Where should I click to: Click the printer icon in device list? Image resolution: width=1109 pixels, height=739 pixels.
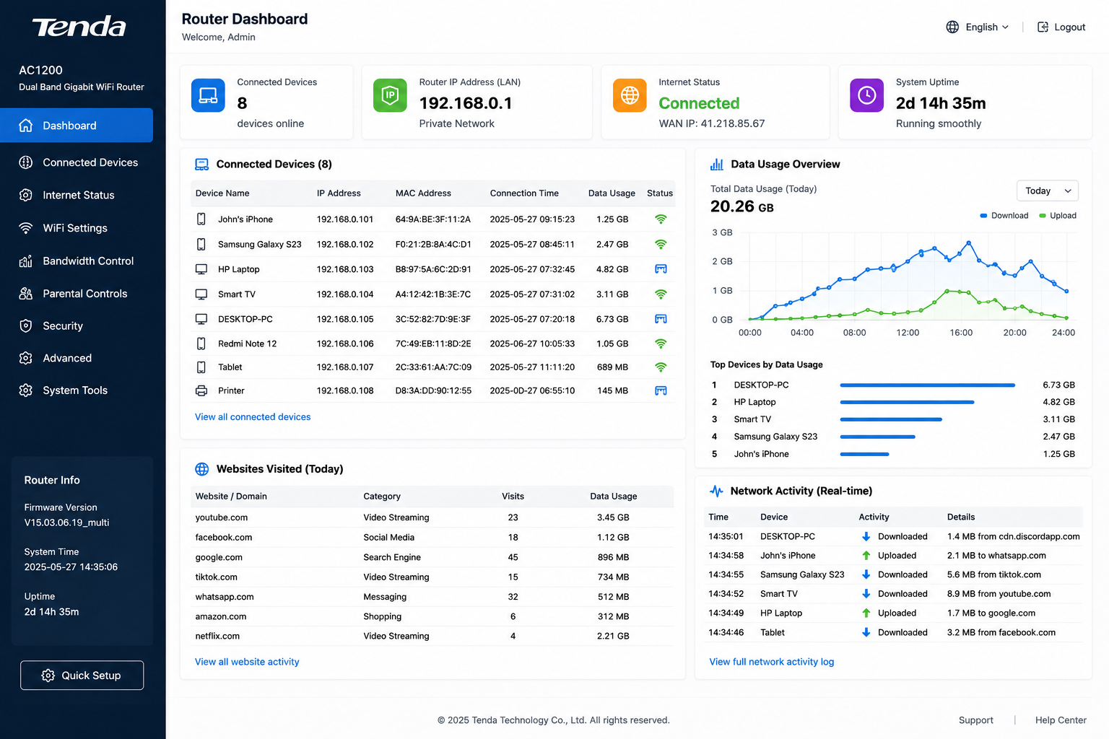click(201, 390)
